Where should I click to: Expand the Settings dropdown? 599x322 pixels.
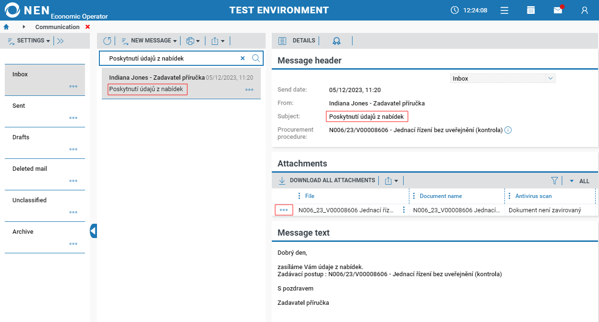(x=30, y=41)
